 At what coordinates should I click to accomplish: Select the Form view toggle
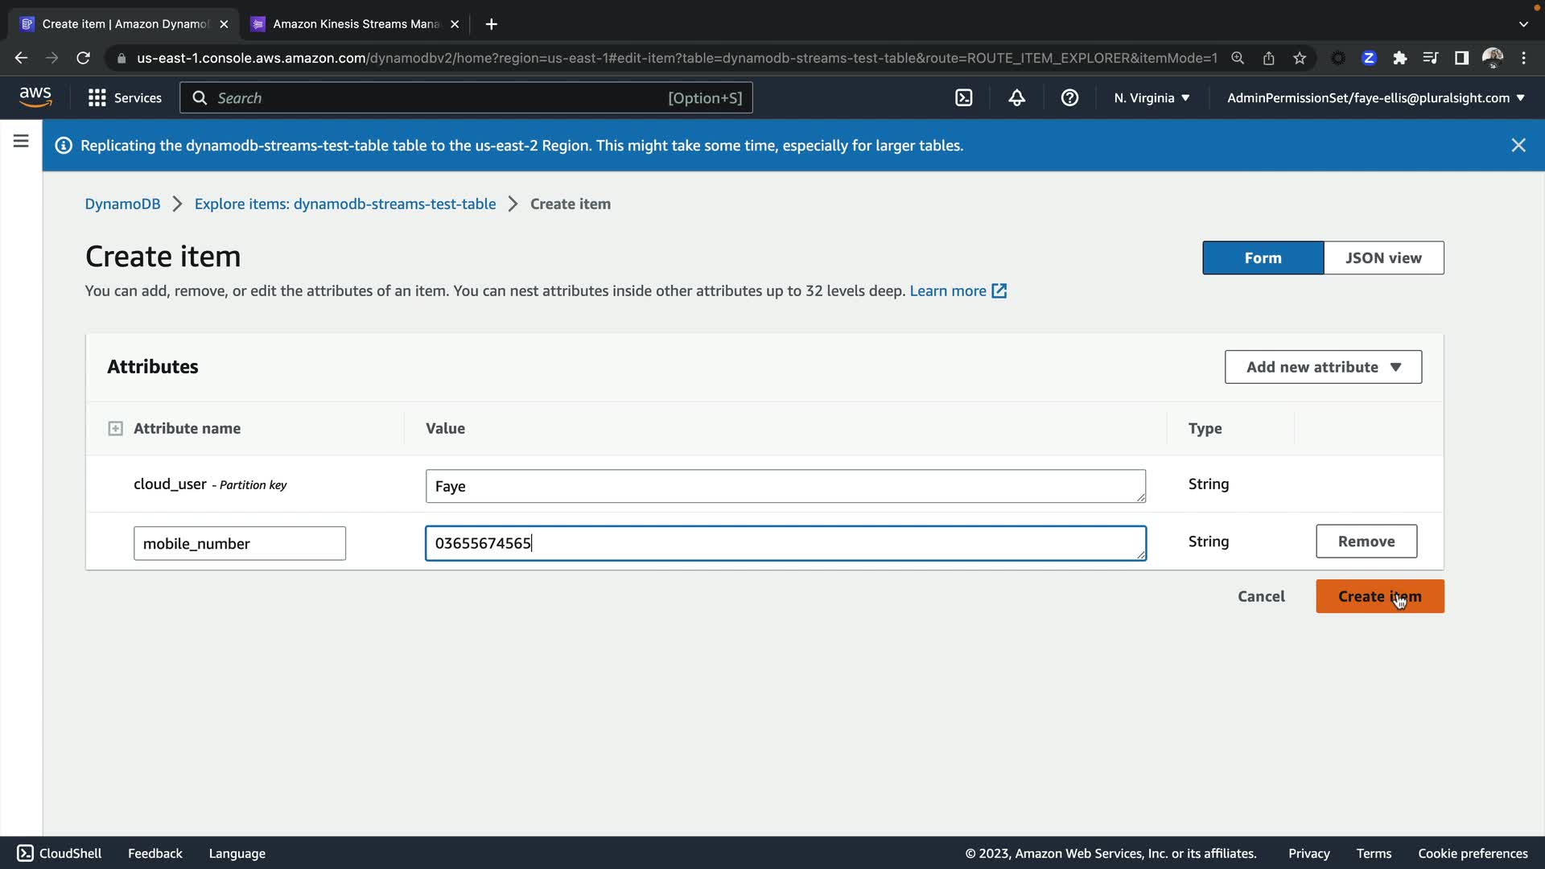pos(1262,257)
